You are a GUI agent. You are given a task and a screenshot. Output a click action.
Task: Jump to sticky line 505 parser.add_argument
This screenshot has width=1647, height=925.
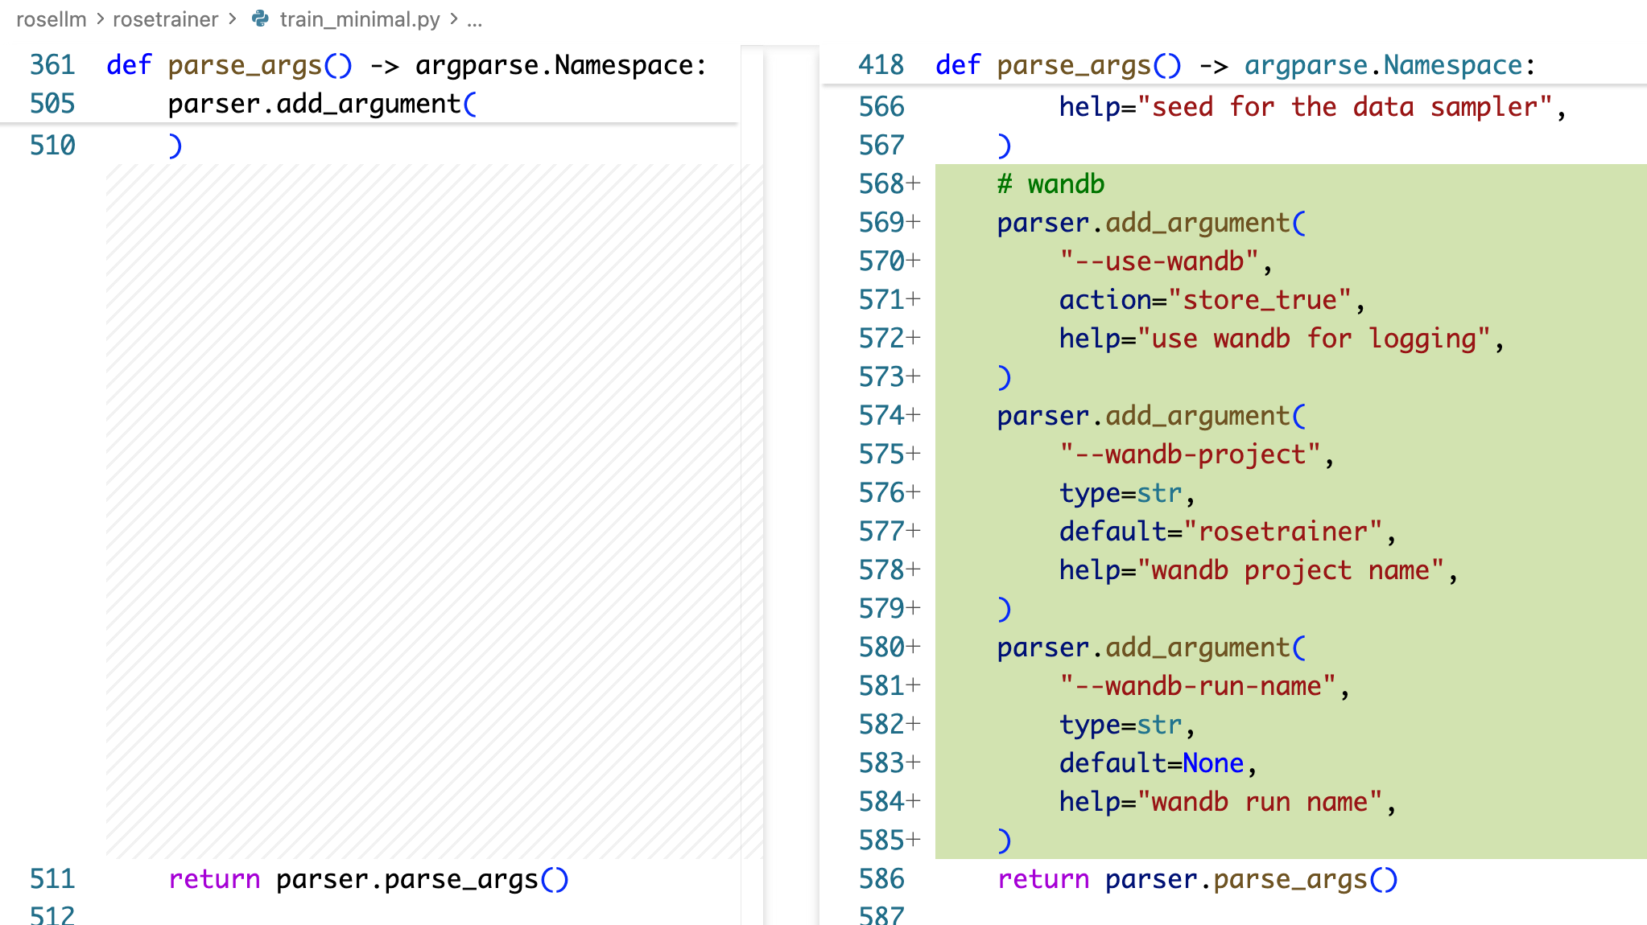point(322,104)
